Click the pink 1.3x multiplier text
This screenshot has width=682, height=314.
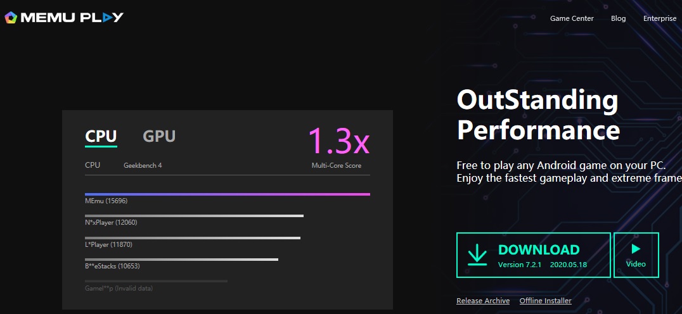click(338, 142)
